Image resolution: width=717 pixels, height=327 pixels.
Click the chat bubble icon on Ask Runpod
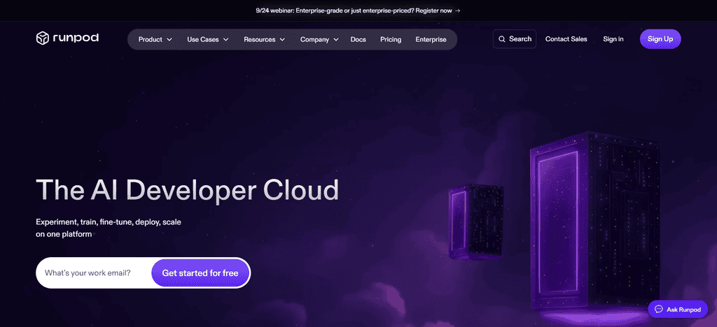point(658,310)
